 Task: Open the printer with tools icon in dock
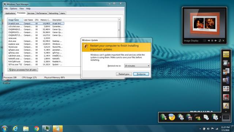pos(226,63)
